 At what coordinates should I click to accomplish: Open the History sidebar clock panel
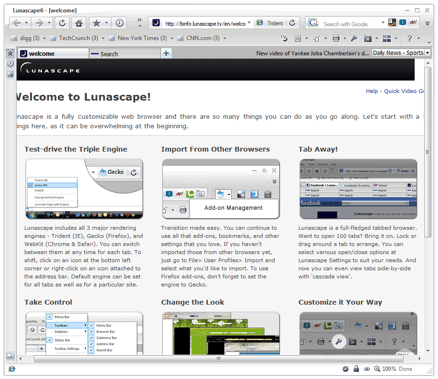click(10, 64)
